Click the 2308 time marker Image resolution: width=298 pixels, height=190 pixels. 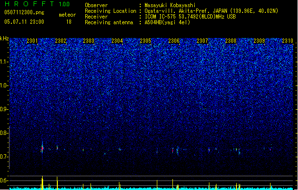pos(231,41)
